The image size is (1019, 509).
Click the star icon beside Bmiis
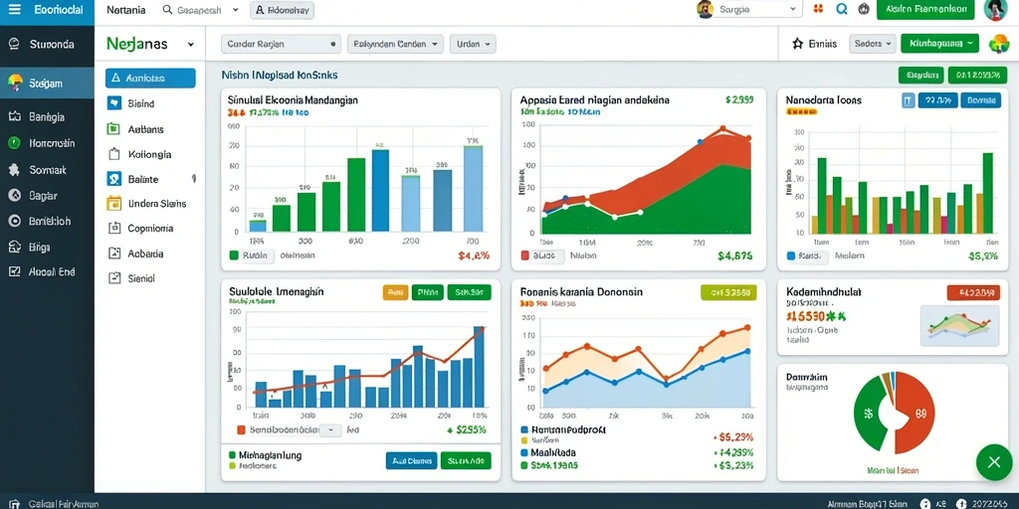pos(797,44)
